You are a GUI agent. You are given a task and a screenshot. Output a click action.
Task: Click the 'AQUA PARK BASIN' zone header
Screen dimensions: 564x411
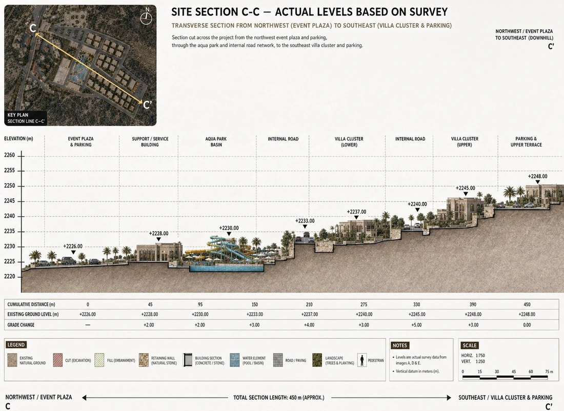pos(216,141)
